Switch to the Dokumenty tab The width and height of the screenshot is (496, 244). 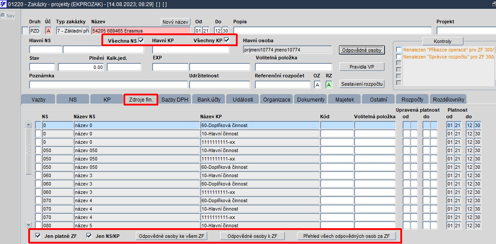311,99
